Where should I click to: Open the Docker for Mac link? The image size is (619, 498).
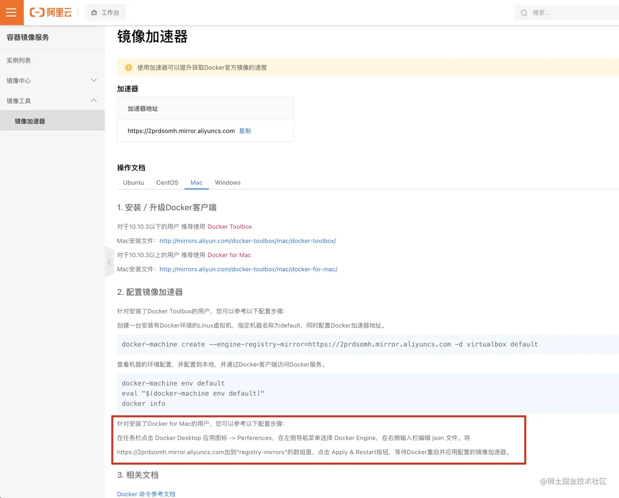229,255
